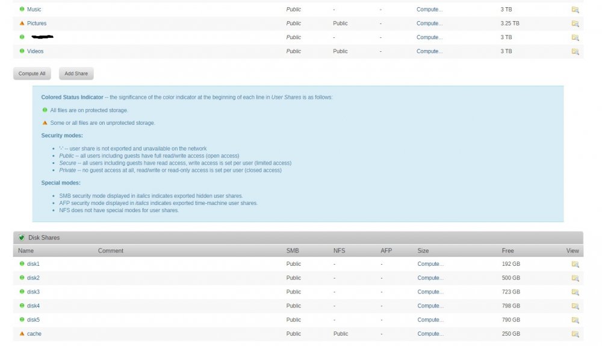Open the disk3 view folder icon
The width and height of the screenshot is (602, 346).
pos(575,292)
